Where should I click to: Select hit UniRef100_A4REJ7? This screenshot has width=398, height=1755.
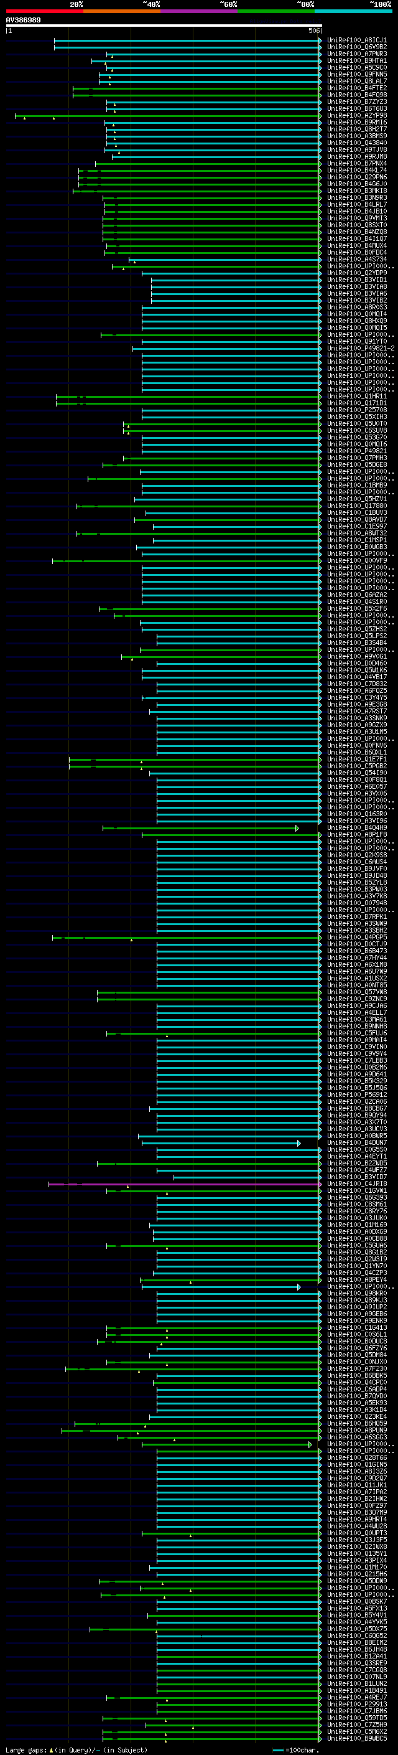tap(357, 1698)
